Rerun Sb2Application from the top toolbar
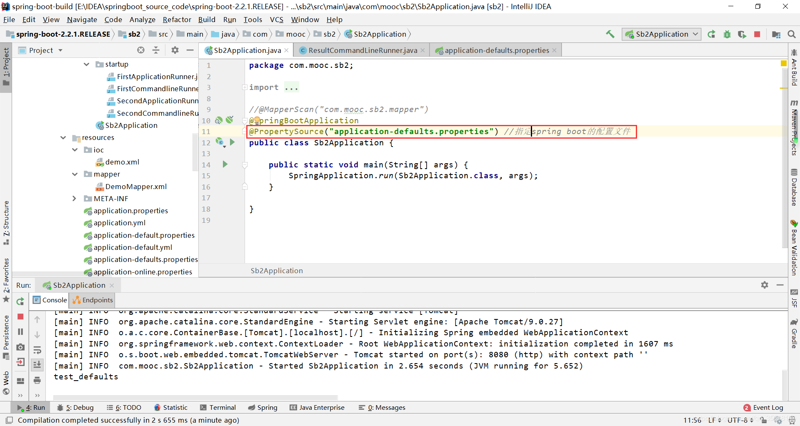Image resolution: width=800 pixels, height=426 pixels. pyautogui.click(x=712, y=34)
